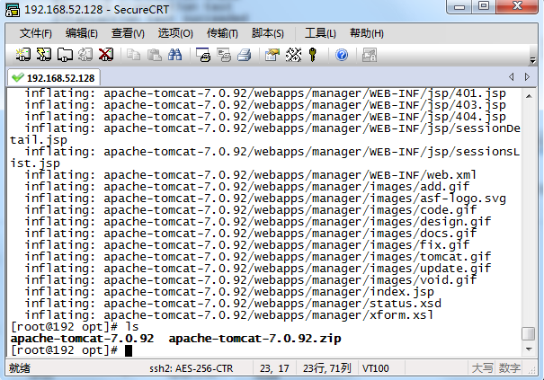544x380 pixels.
Task: Click the tab scroll left arrow
Action: (x=511, y=76)
